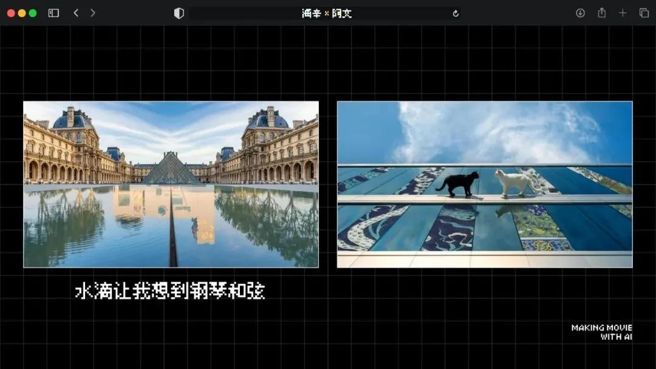Image resolution: width=656 pixels, height=369 pixels.
Task: Open a new tab with the plus icon
Action: pos(622,12)
